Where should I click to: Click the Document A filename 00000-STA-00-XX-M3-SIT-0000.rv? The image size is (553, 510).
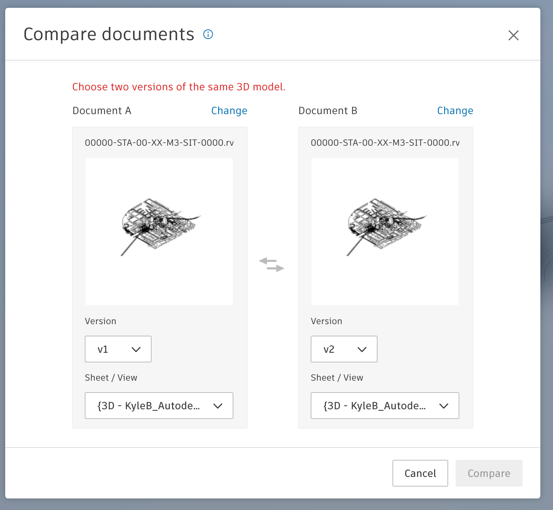[x=159, y=142]
